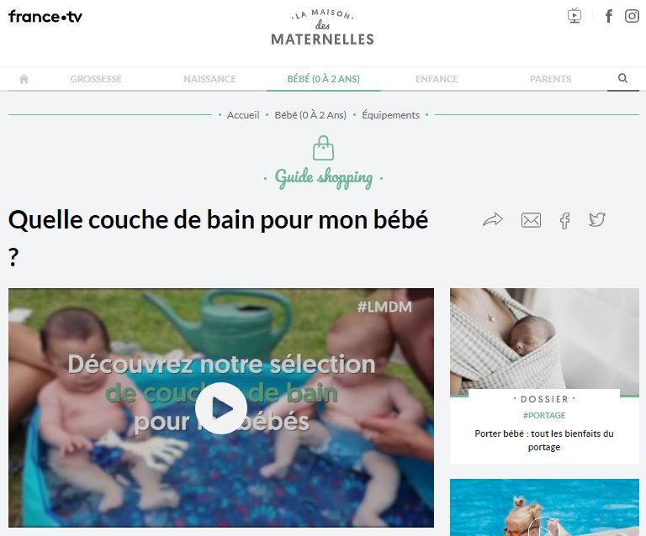Image resolution: width=646 pixels, height=536 pixels.
Task: Share article on Facebook icon beside title
Action: [x=565, y=220]
